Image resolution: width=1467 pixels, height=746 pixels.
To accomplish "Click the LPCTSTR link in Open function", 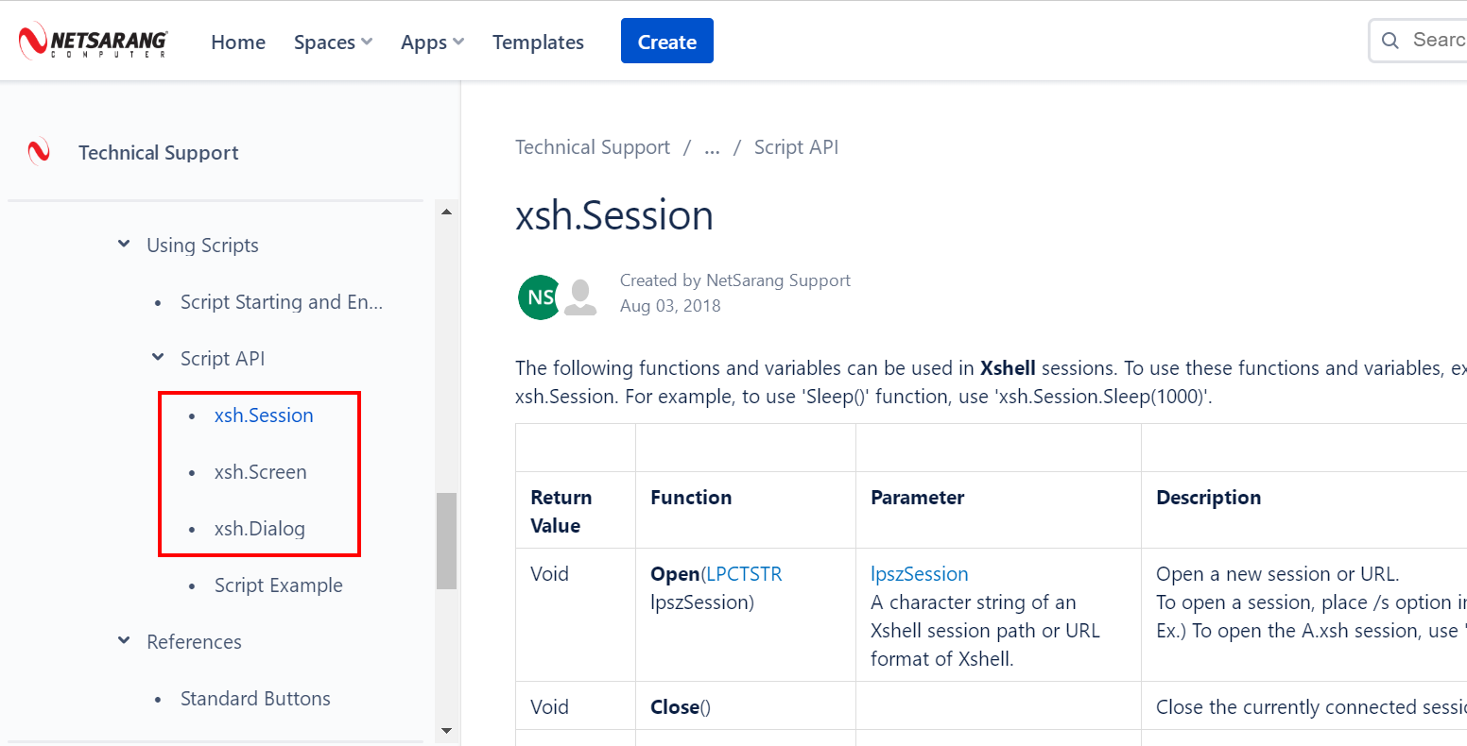I will 744,574.
